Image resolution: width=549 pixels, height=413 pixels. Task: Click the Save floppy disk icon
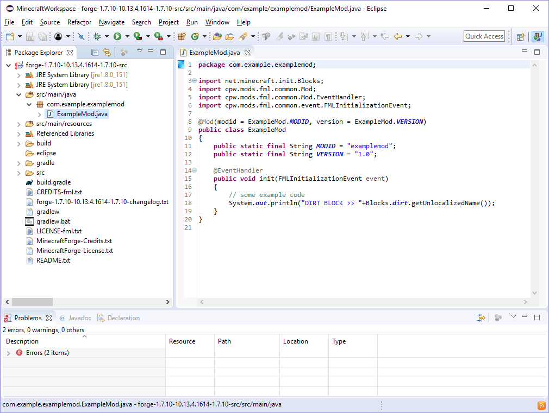[x=30, y=36]
